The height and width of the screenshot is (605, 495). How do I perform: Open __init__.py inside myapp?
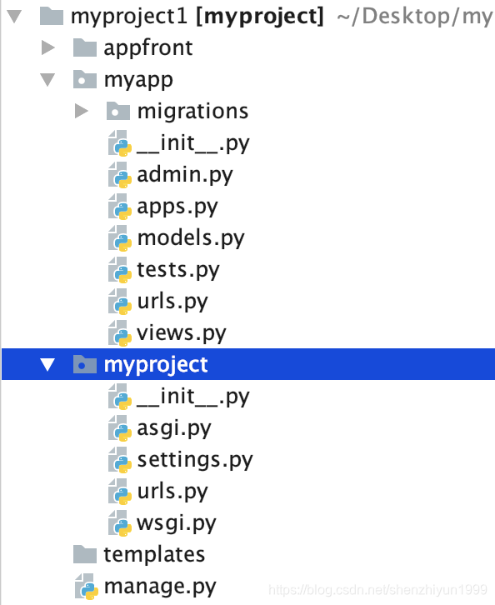[193, 144]
